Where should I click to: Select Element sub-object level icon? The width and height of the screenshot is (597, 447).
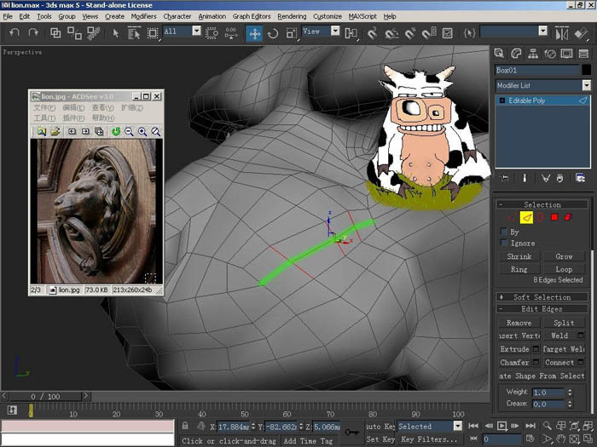(x=568, y=217)
